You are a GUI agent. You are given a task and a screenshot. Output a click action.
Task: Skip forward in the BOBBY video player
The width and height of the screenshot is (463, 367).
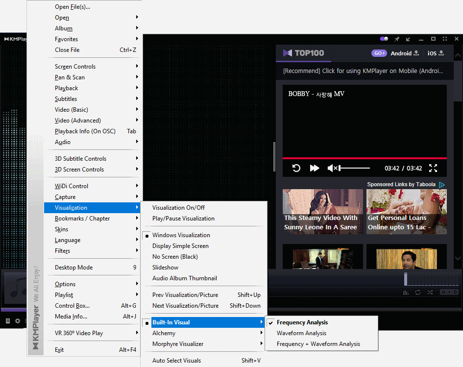tap(315, 168)
